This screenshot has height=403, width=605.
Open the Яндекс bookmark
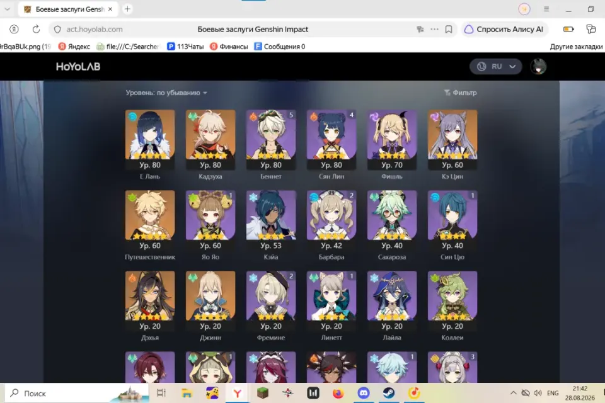click(x=74, y=47)
